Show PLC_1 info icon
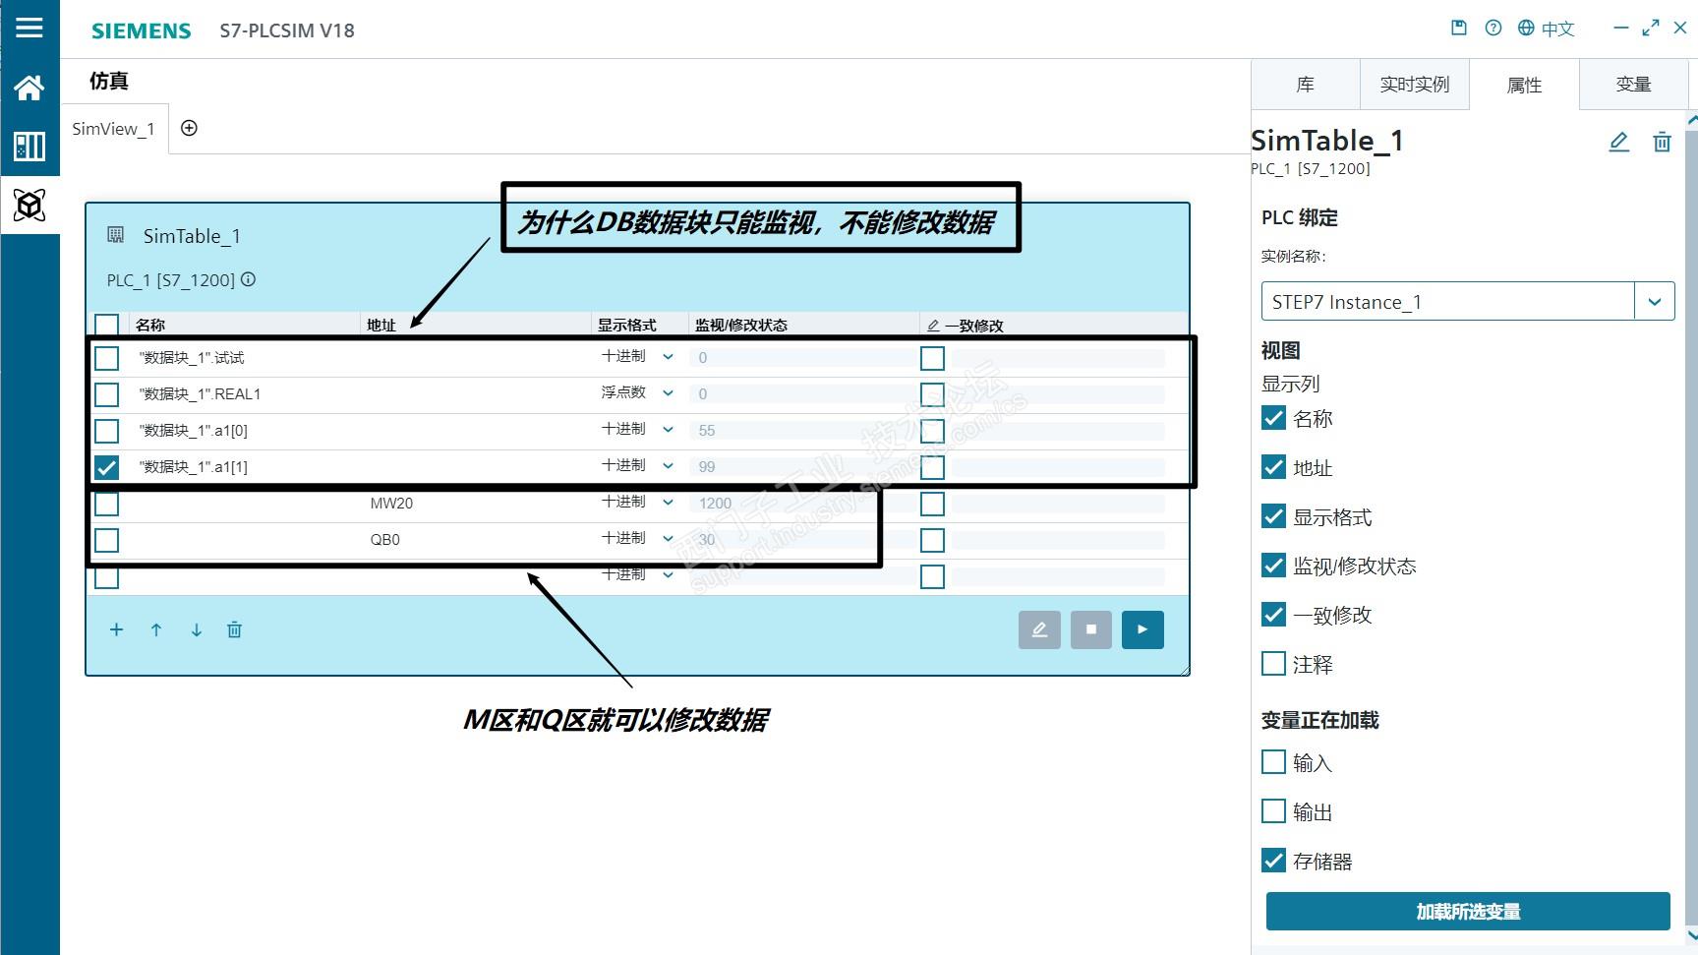Image resolution: width=1698 pixels, height=955 pixels. pyautogui.click(x=249, y=279)
